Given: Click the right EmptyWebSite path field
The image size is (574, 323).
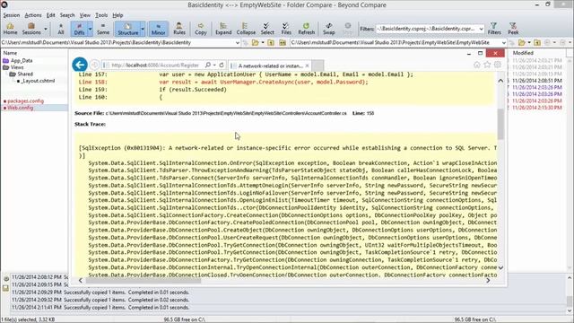Looking at the screenshot, I should 396,43.
